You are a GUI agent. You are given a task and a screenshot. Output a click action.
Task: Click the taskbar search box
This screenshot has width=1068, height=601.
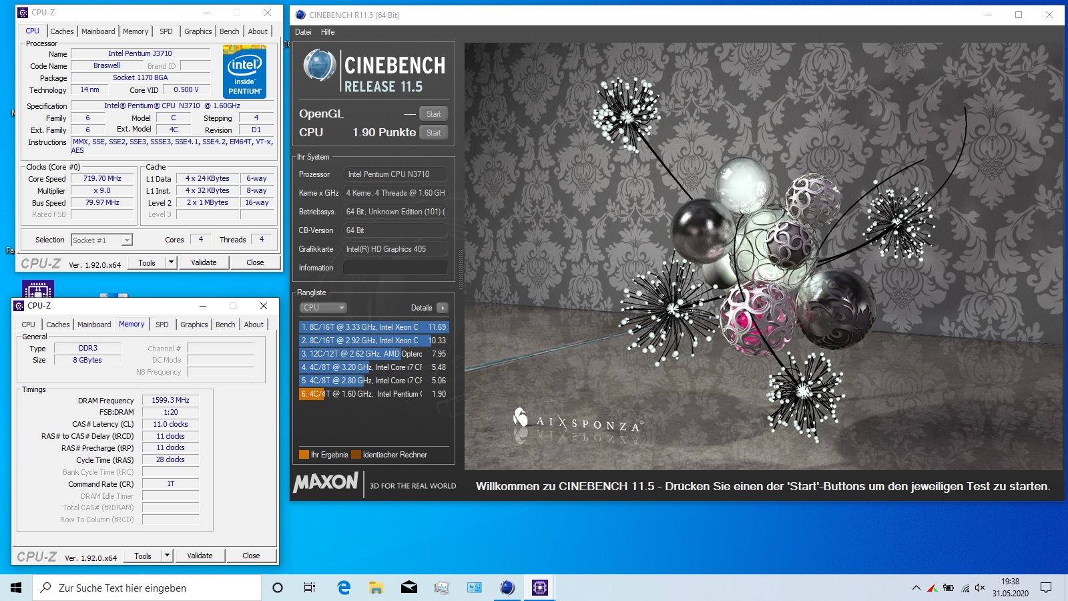coord(147,588)
